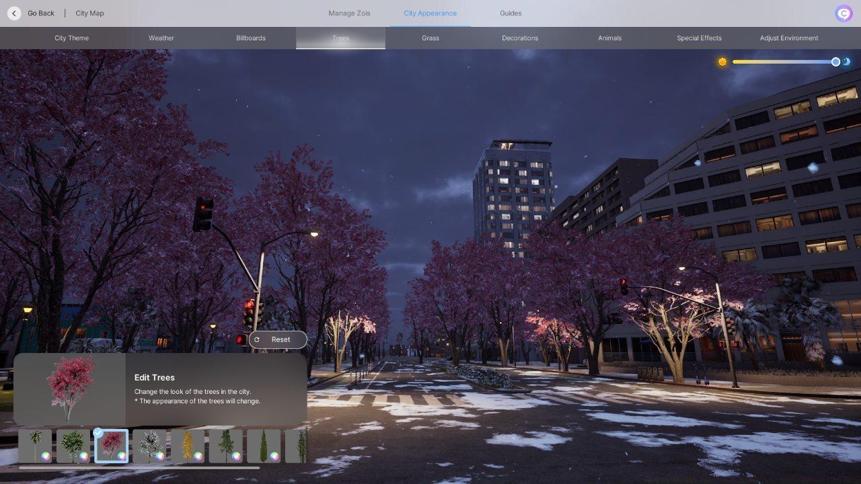The width and height of the screenshot is (861, 484).
Task: Select the palm tree thumbnail
Action: click(36, 444)
